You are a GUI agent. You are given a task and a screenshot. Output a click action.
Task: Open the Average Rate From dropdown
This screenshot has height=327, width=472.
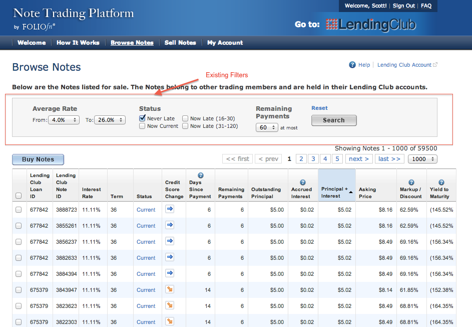(x=64, y=120)
